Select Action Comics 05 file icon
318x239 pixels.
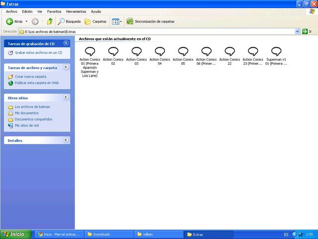tap(183, 51)
